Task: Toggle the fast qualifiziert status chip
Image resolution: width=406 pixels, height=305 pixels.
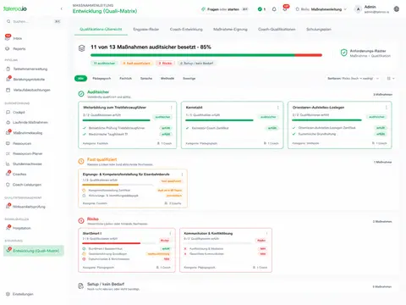Action: pos(136,64)
